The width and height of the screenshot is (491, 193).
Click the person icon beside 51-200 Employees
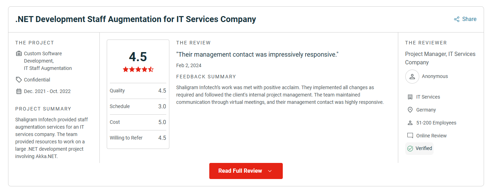pyautogui.click(x=410, y=123)
